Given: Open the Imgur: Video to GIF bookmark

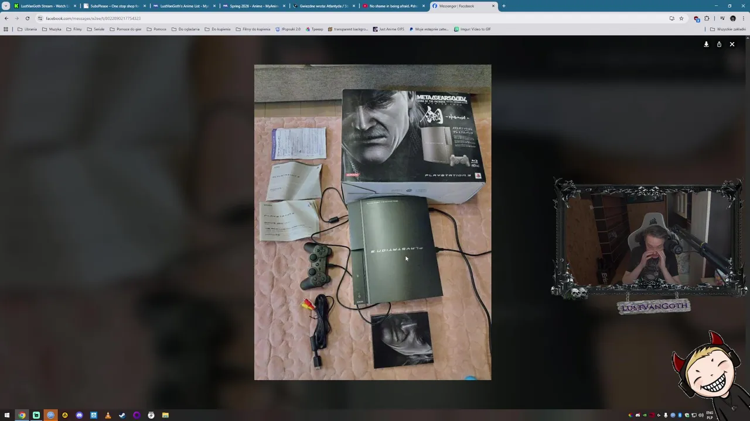Looking at the screenshot, I should pyautogui.click(x=472, y=29).
